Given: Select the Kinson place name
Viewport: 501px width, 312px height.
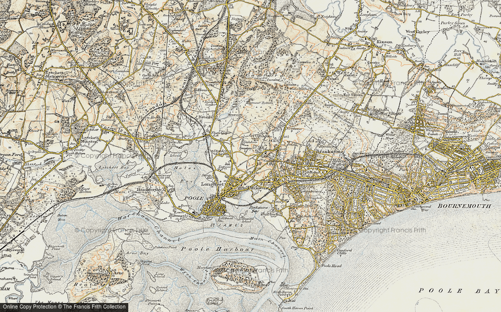Looking at the screenshot, I should click(384, 42).
